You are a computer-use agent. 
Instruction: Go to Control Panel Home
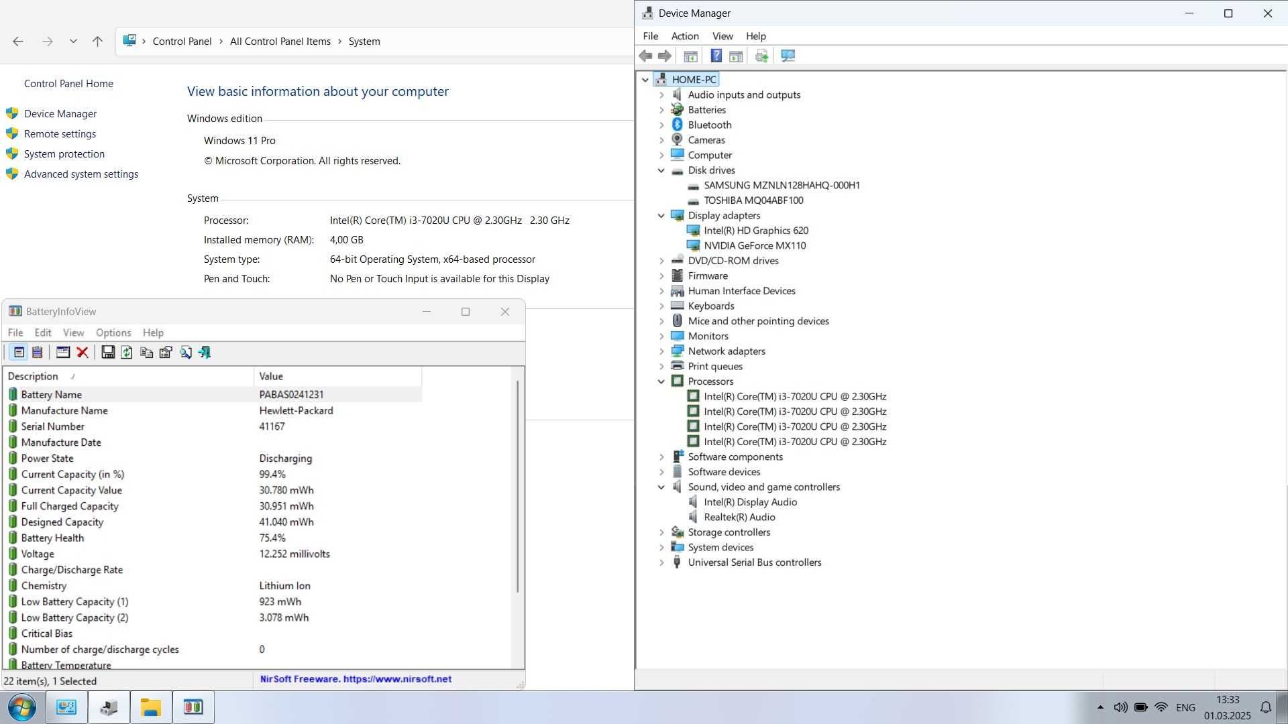click(68, 84)
